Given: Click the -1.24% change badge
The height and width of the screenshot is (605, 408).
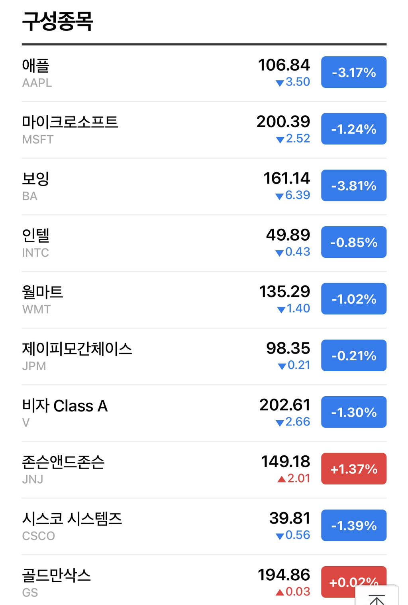Looking at the screenshot, I should click(353, 129).
